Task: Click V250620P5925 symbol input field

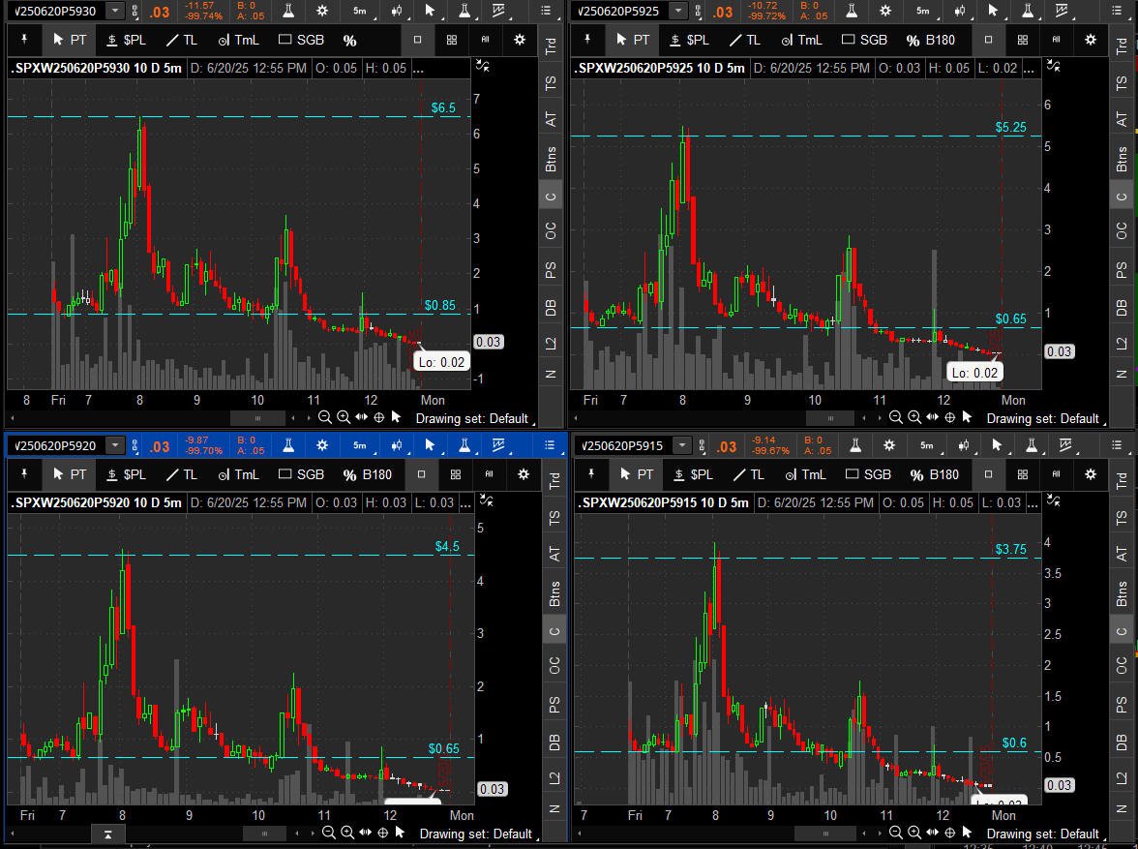Action: click(x=619, y=11)
